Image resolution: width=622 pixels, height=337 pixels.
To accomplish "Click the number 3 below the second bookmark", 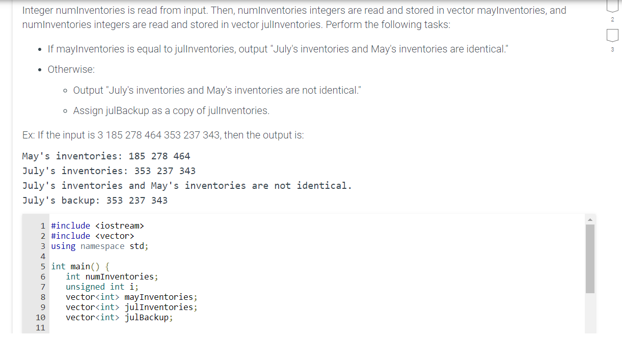I will (x=612, y=49).
